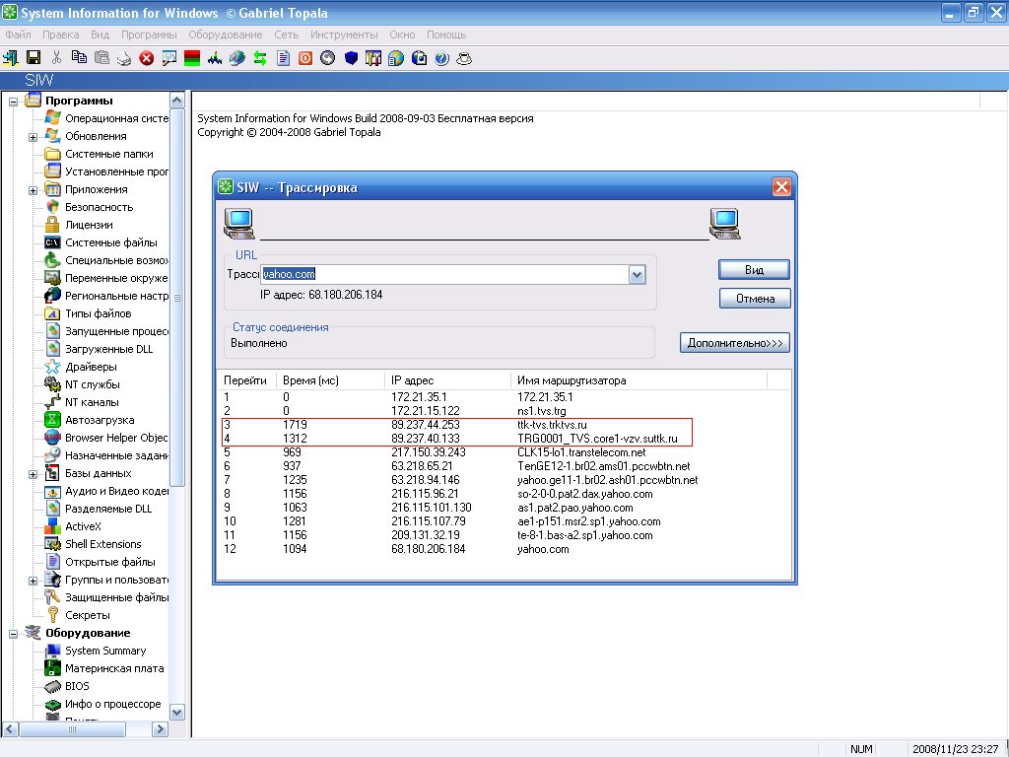Click the blue shield toolbar icon
1009x757 pixels.
351,58
